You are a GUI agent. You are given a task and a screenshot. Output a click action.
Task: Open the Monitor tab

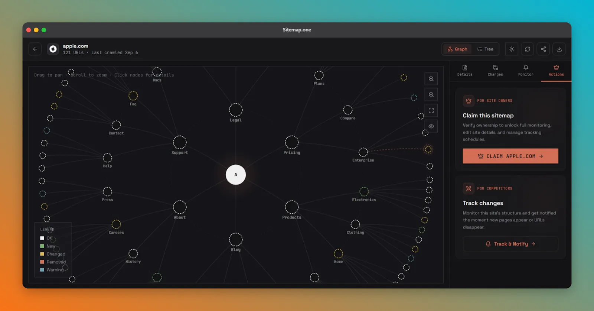coord(526,70)
